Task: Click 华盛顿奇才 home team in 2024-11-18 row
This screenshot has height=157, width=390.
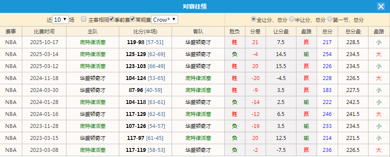Action: coord(93,78)
